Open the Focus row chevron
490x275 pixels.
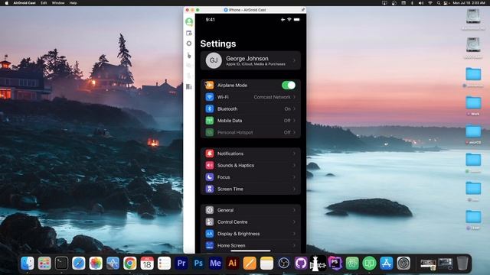294,177
